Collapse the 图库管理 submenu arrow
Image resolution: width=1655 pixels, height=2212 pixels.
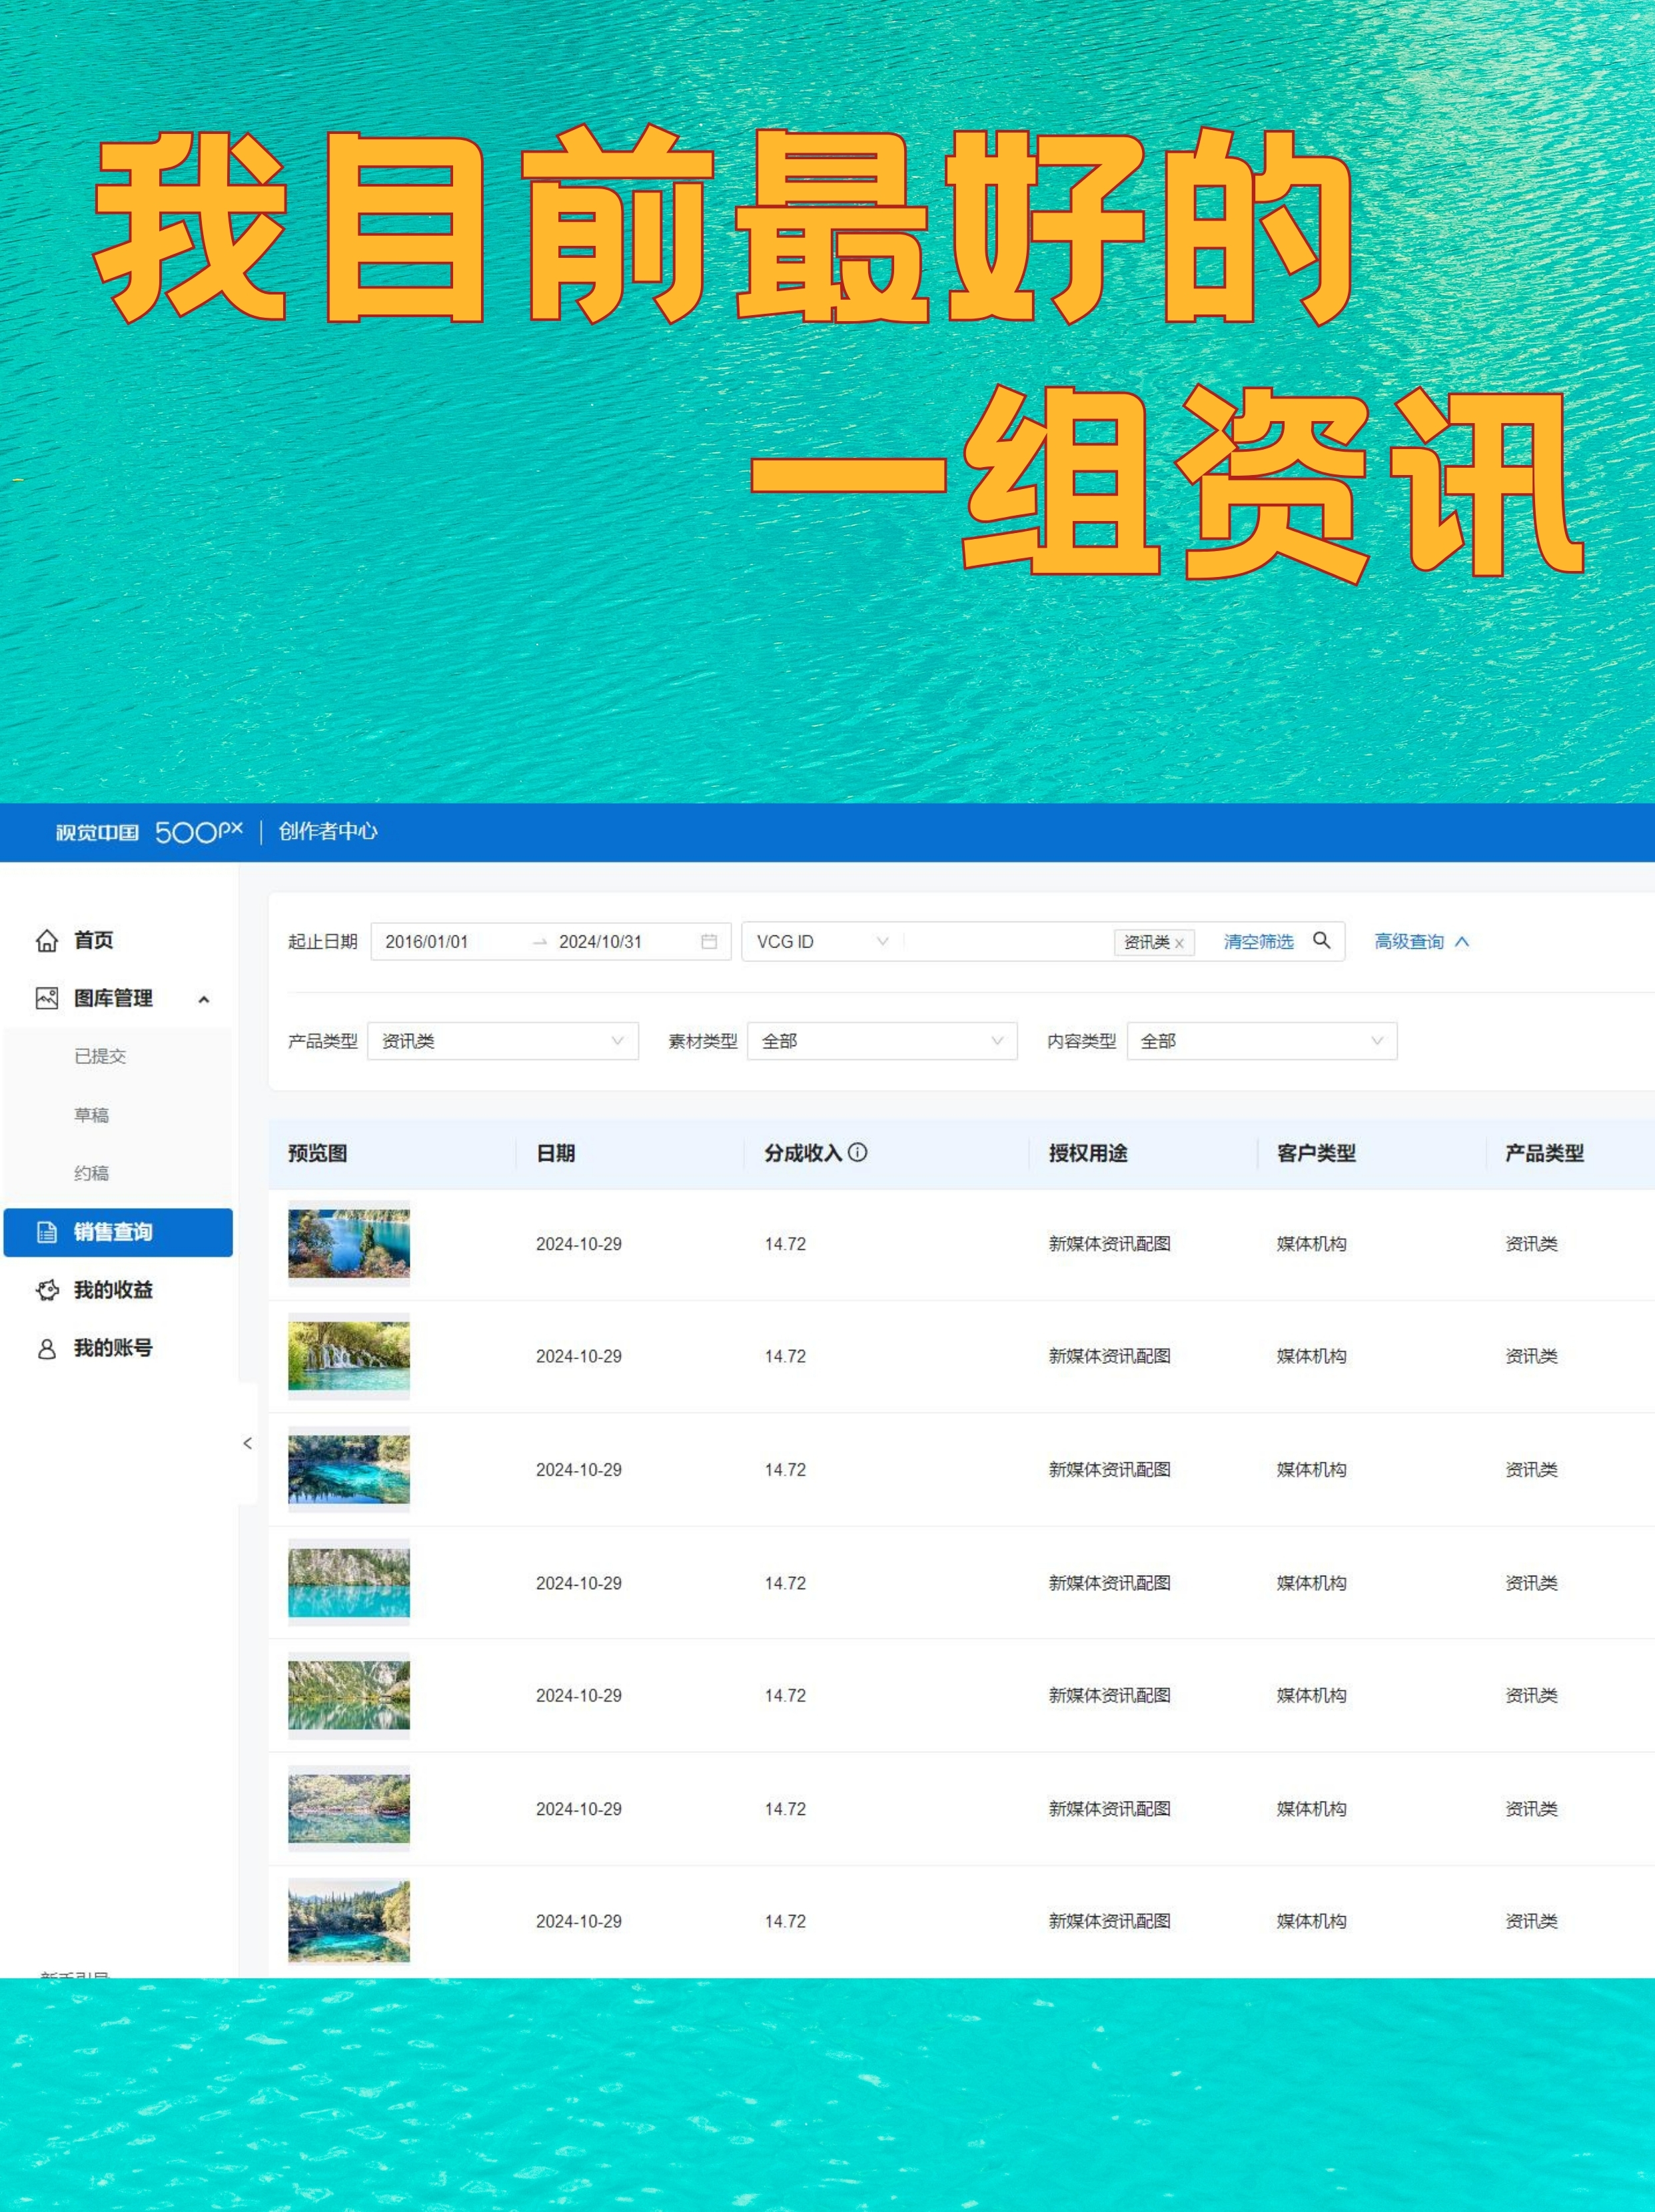pos(204,999)
